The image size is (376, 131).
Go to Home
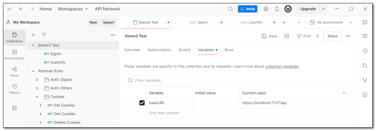click(46, 9)
